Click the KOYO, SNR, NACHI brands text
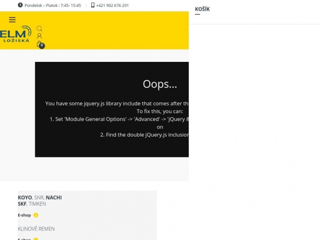The height and width of the screenshot is (240, 320). point(39,197)
